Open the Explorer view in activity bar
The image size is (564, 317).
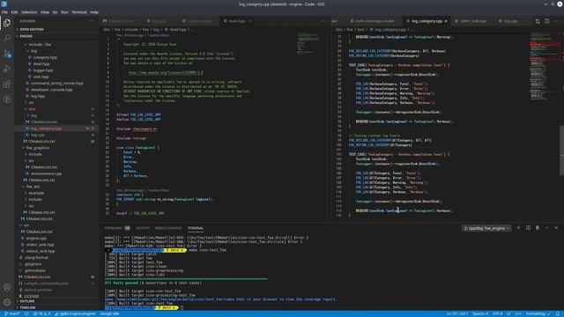pos(7,23)
